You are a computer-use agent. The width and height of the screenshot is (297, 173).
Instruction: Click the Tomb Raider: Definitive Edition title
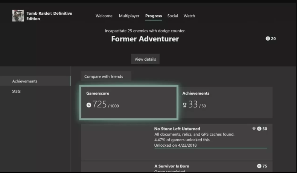[49, 16]
